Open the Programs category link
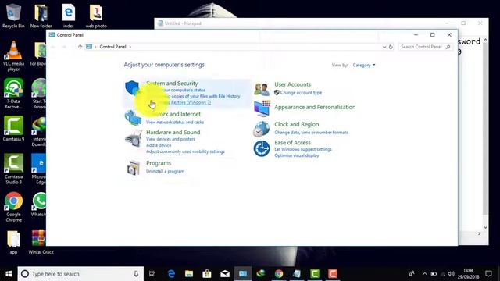Viewport: 500px width, 281px height. tap(159, 163)
